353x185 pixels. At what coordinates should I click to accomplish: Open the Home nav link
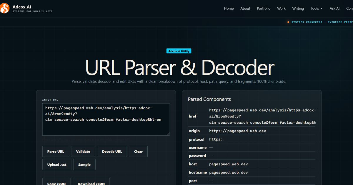(229, 9)
